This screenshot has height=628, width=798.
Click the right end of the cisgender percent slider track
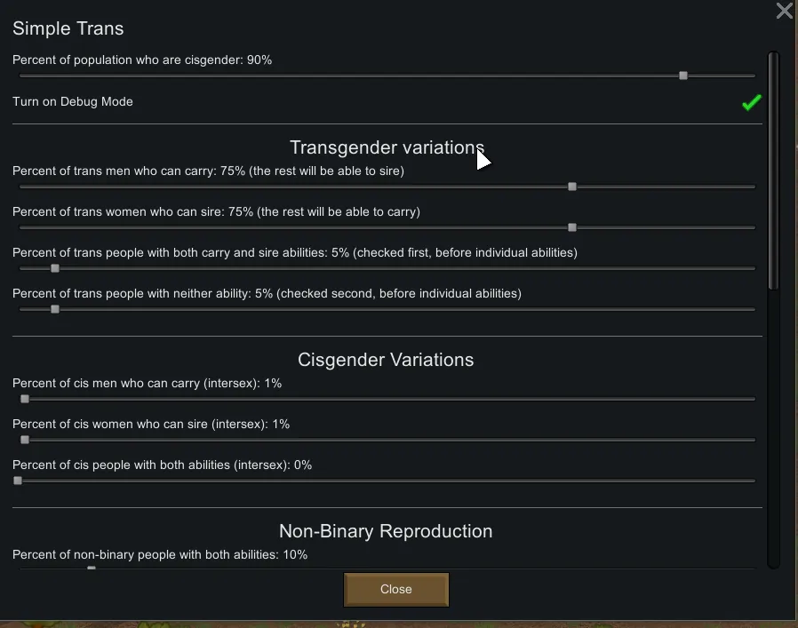coord(752,76)
